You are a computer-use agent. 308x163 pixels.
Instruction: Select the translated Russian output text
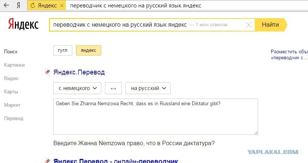[x=134, y=143]
